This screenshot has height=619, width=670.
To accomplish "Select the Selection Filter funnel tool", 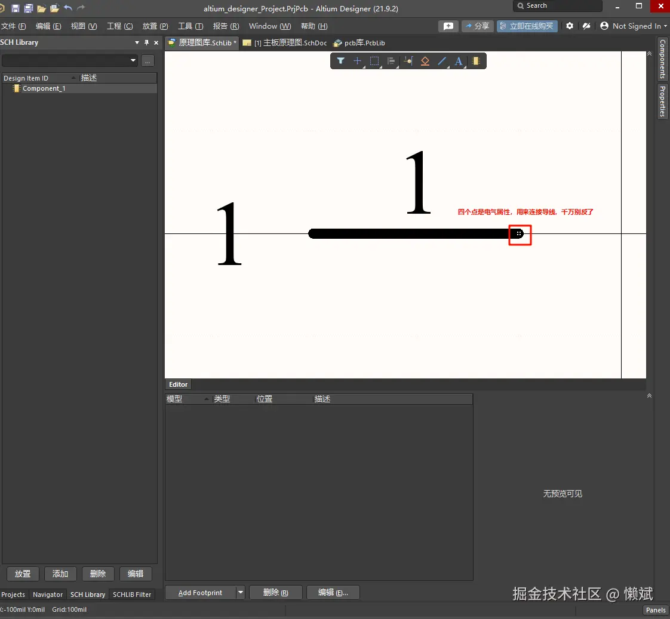I will (x=340, y=61).
